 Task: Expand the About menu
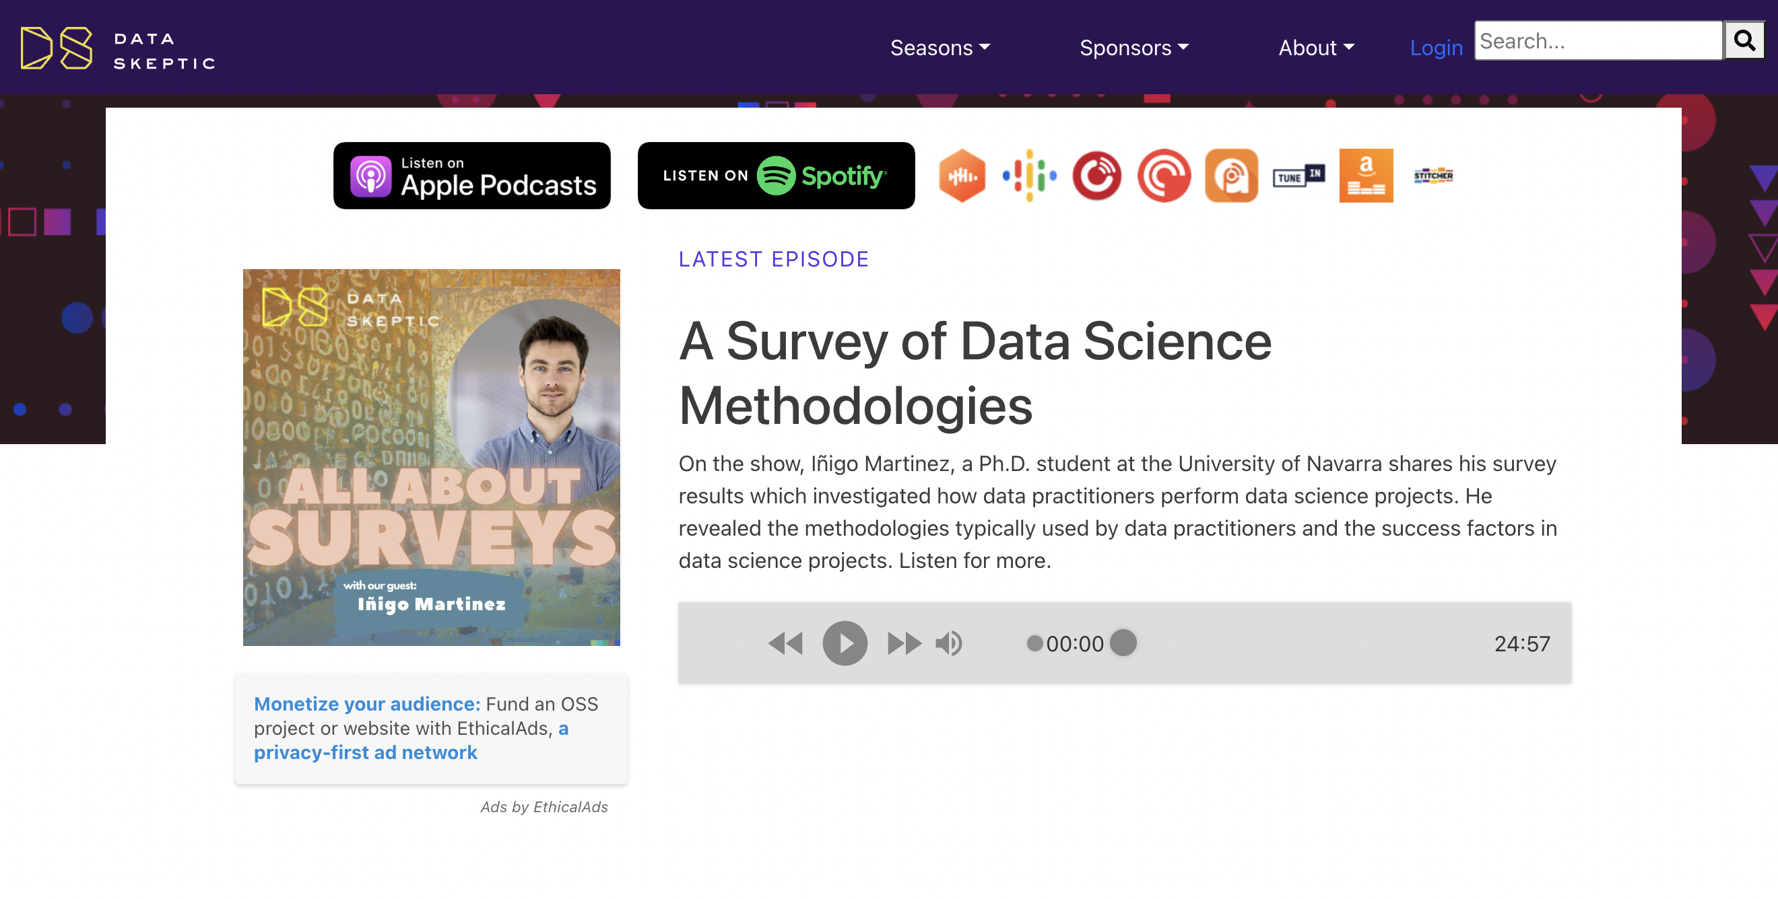[1315, 48]
